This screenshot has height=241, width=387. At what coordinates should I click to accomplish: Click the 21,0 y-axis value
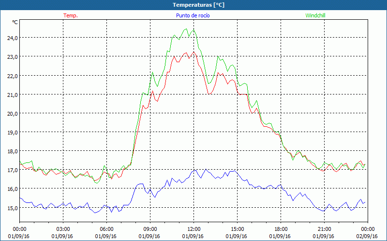[x=13, y=94]
